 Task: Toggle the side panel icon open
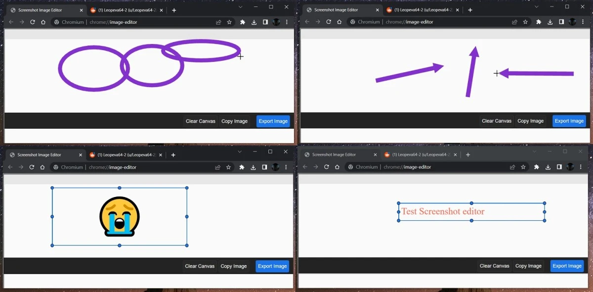[x=265, y=22]
